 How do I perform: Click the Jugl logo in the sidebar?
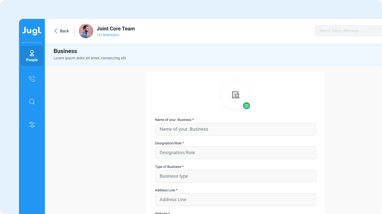(x=32, y=31)
